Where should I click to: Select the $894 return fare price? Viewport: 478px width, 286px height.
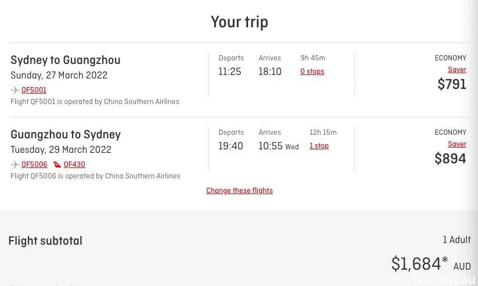point(450,159)
